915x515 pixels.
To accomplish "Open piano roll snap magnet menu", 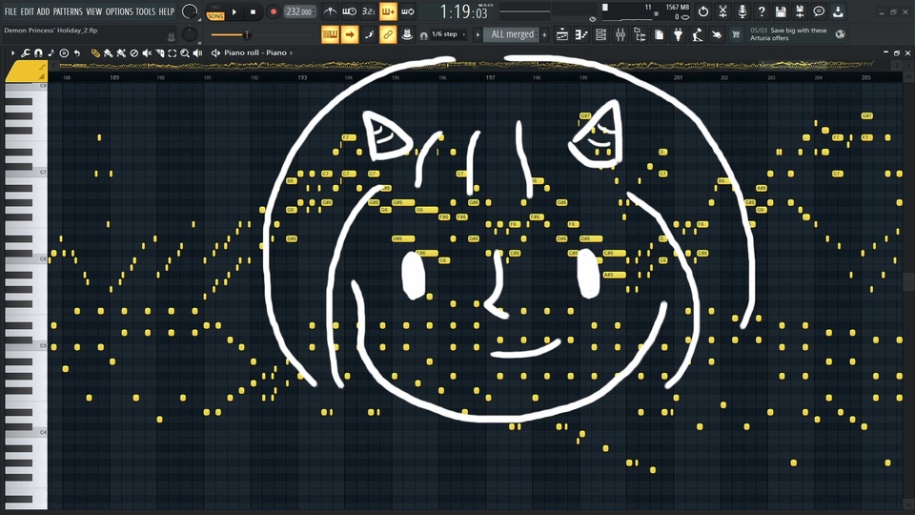I will [38, 52].
